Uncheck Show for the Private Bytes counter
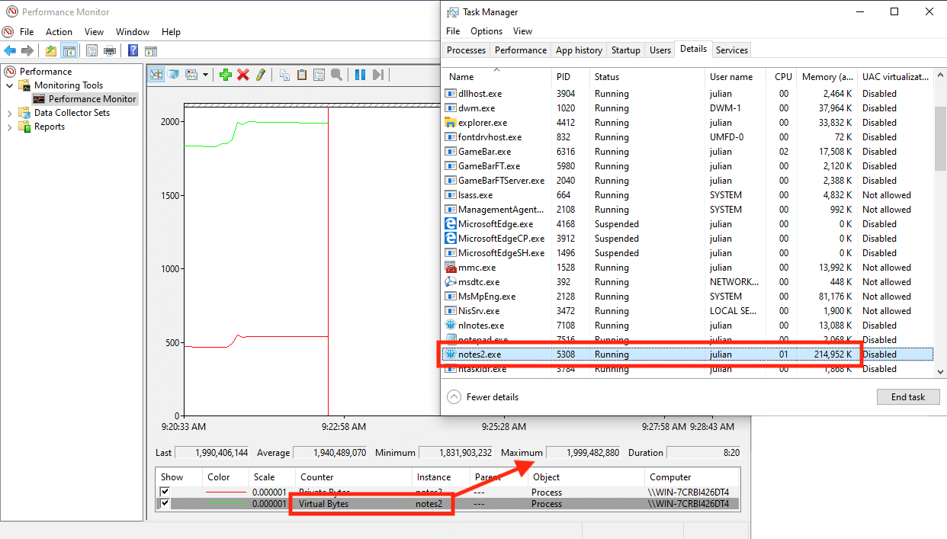The image size is (947, 539). [x=165, y=492]
